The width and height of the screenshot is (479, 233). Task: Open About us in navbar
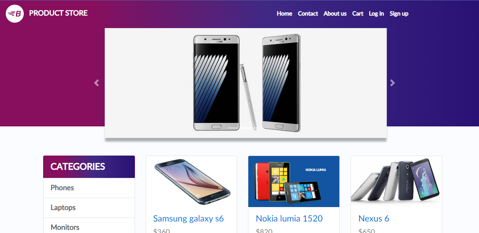pyautogui.click(x=335, y=14)
